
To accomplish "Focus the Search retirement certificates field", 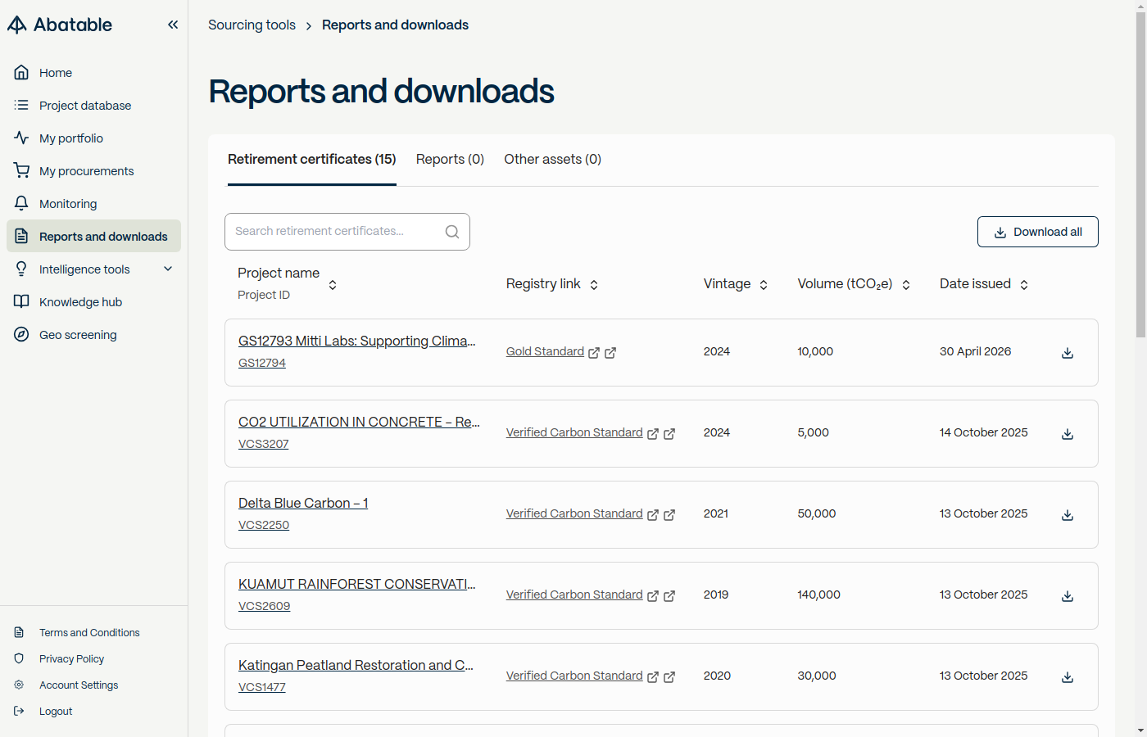I will [x=347, y=232].
